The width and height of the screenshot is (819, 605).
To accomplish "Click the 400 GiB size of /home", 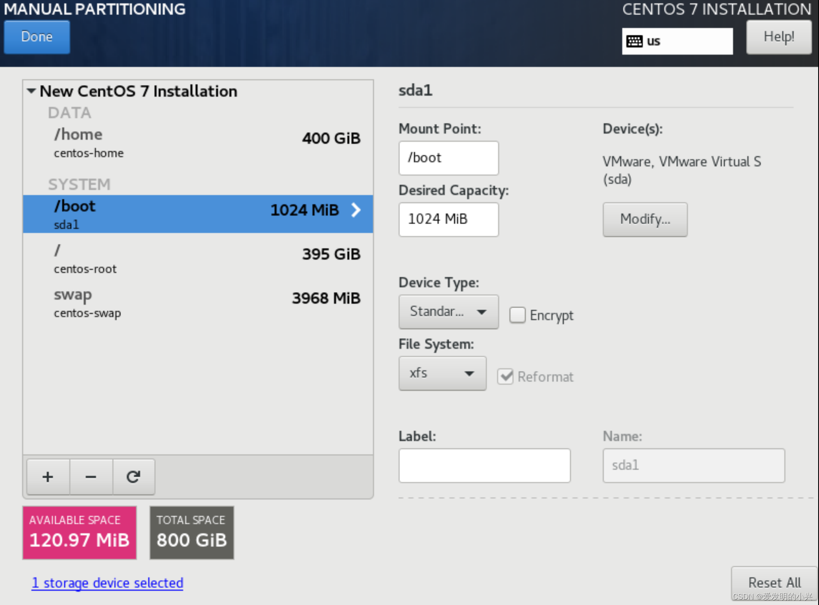I will point(331,138).
